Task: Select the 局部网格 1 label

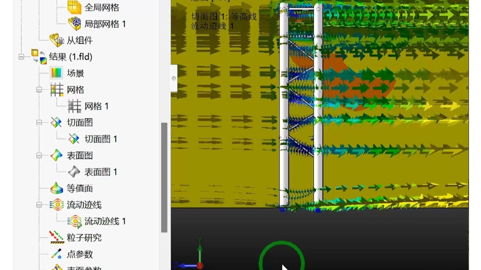Action: click(105, 24)
